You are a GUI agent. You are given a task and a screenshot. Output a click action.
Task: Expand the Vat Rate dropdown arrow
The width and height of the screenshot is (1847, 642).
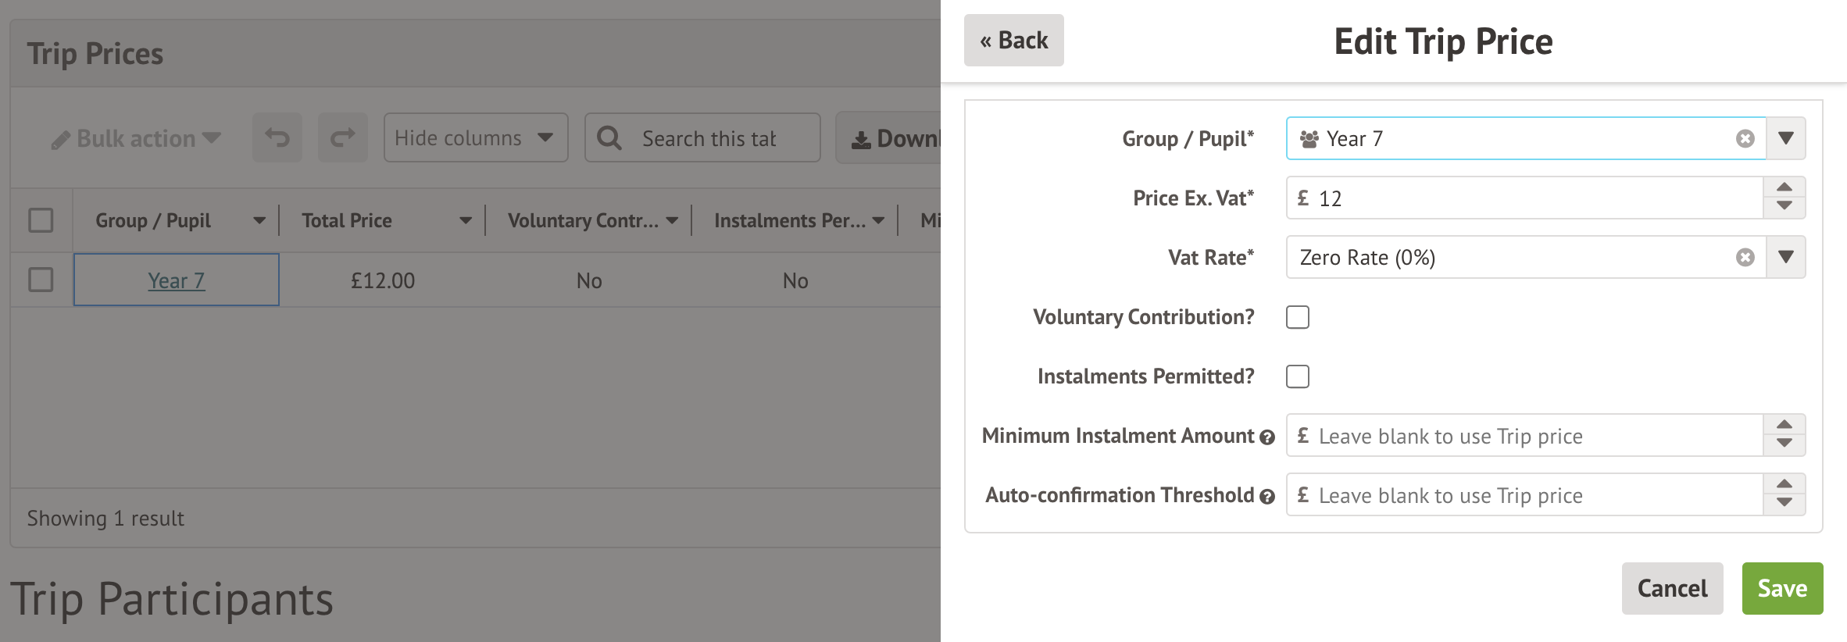tap(1785, 258)
